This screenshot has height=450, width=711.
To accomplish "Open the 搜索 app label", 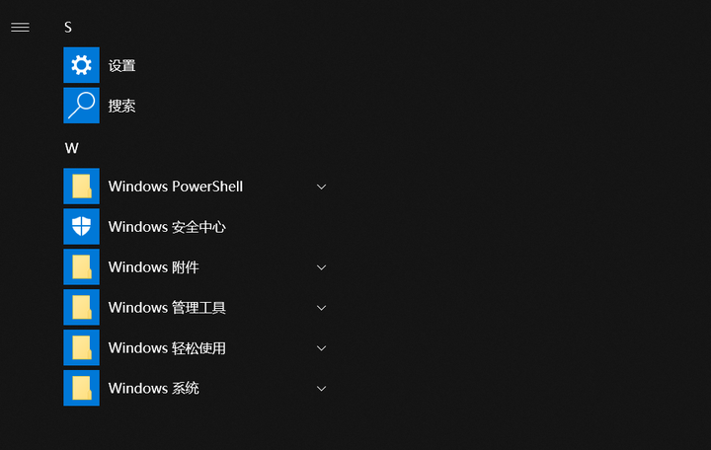I will tap(122, 106).
